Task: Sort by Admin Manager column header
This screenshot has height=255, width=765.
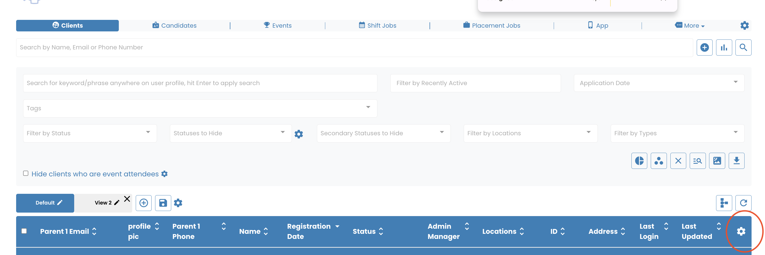Action: tap(448, 231)
